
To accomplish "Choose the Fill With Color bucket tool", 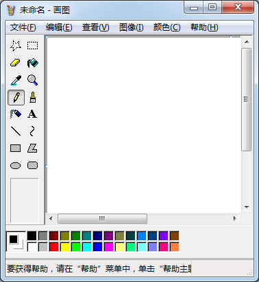I will click(x=33, y=63).
